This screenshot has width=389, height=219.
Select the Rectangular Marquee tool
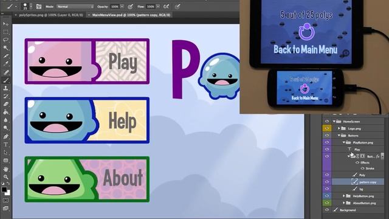[5, 32]
